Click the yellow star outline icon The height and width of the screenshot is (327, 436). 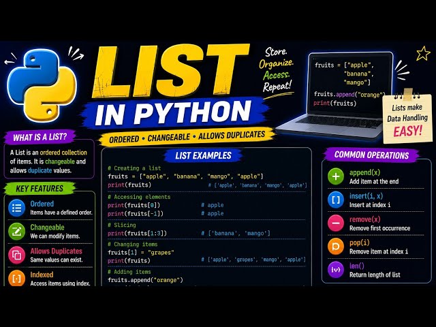click(423, 53)
